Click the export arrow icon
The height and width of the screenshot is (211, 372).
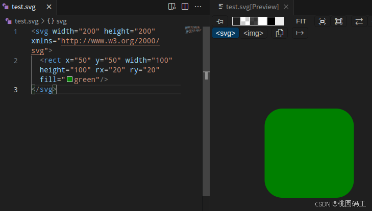tap(300, 33)
